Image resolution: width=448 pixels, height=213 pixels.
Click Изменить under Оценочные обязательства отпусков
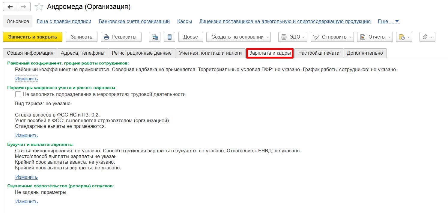point(26,202)
